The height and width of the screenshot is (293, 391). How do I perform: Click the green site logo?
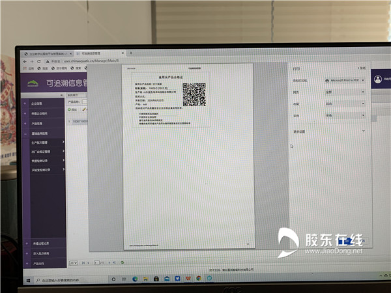tap(33, 83)
